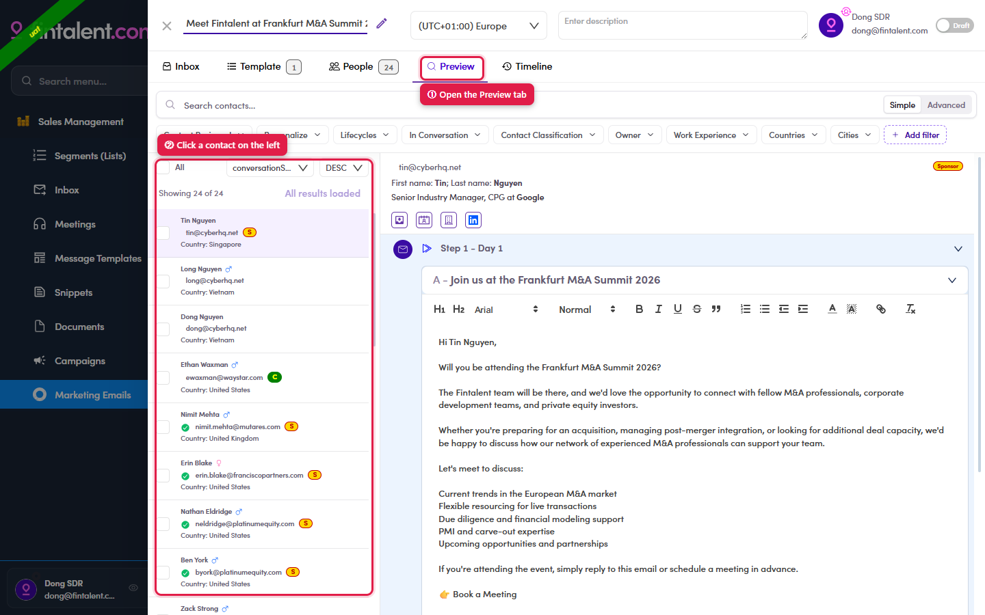Select Dong Nguyen's checkbox

pyautogui.click(x=163, y=329)
